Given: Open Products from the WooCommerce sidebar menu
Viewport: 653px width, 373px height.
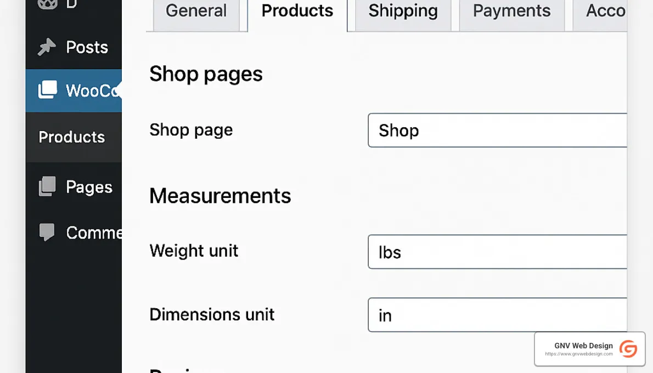Looking at the screenshot, I should pos(71,137).
